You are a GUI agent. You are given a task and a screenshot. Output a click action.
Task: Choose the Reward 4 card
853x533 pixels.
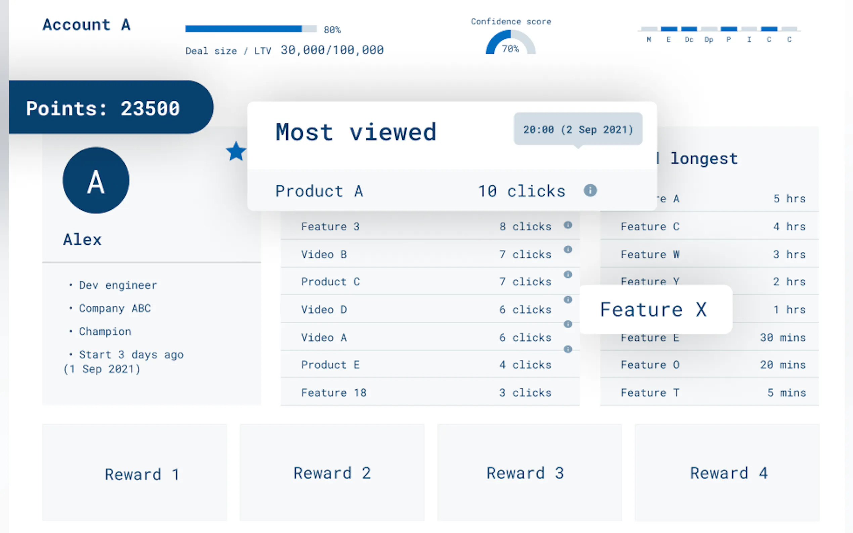727,472
